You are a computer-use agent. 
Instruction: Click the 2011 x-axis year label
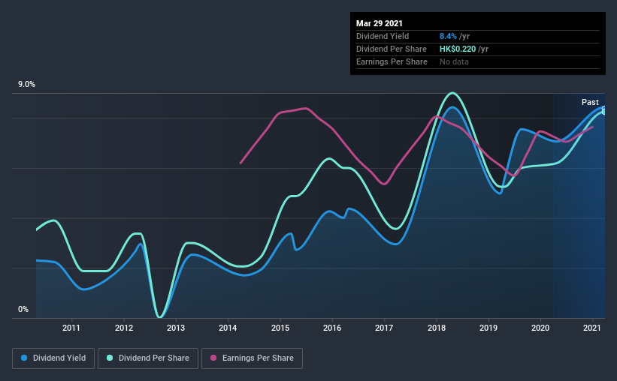click(x=71, y=328)
